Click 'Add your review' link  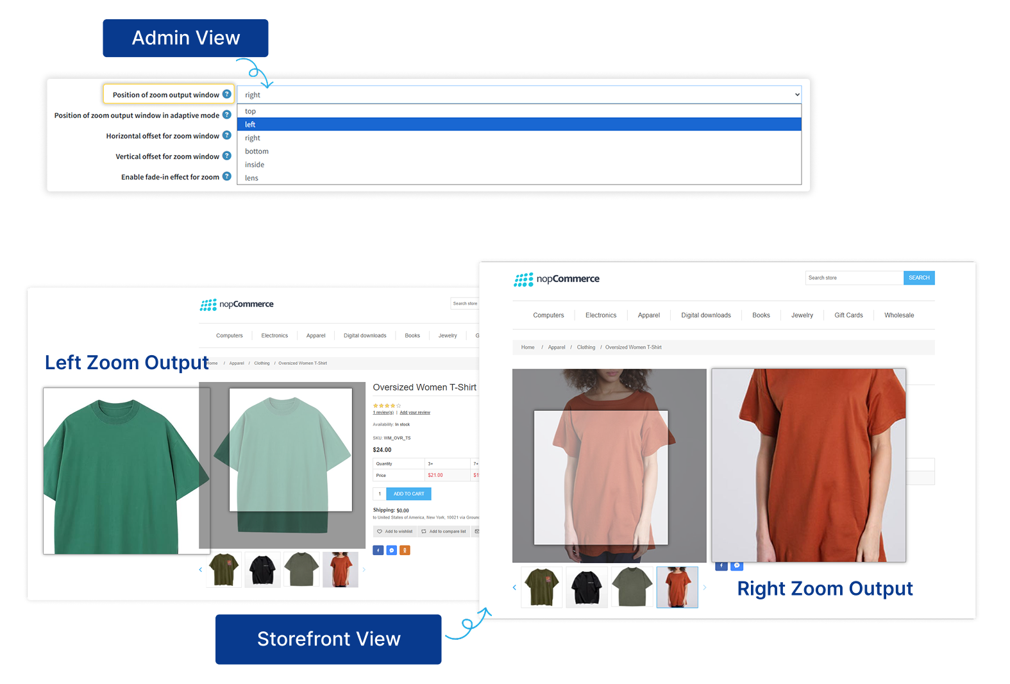click(x=415, y=413)
